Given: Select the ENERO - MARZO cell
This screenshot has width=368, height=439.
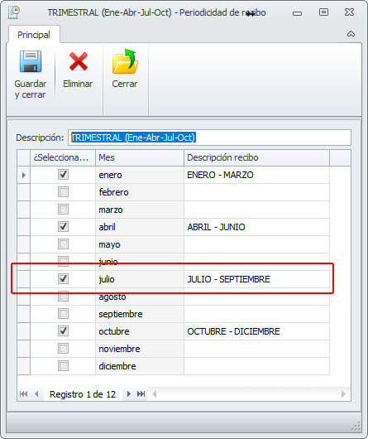Looking at the screenshot, I should [x=256, y=175].
